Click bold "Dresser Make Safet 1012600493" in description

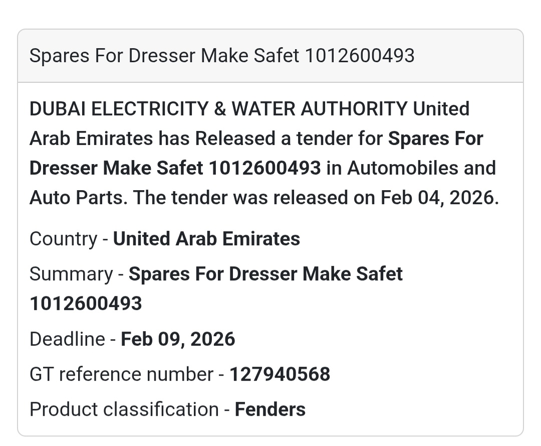pyautogui.click(x=175, y=168)
